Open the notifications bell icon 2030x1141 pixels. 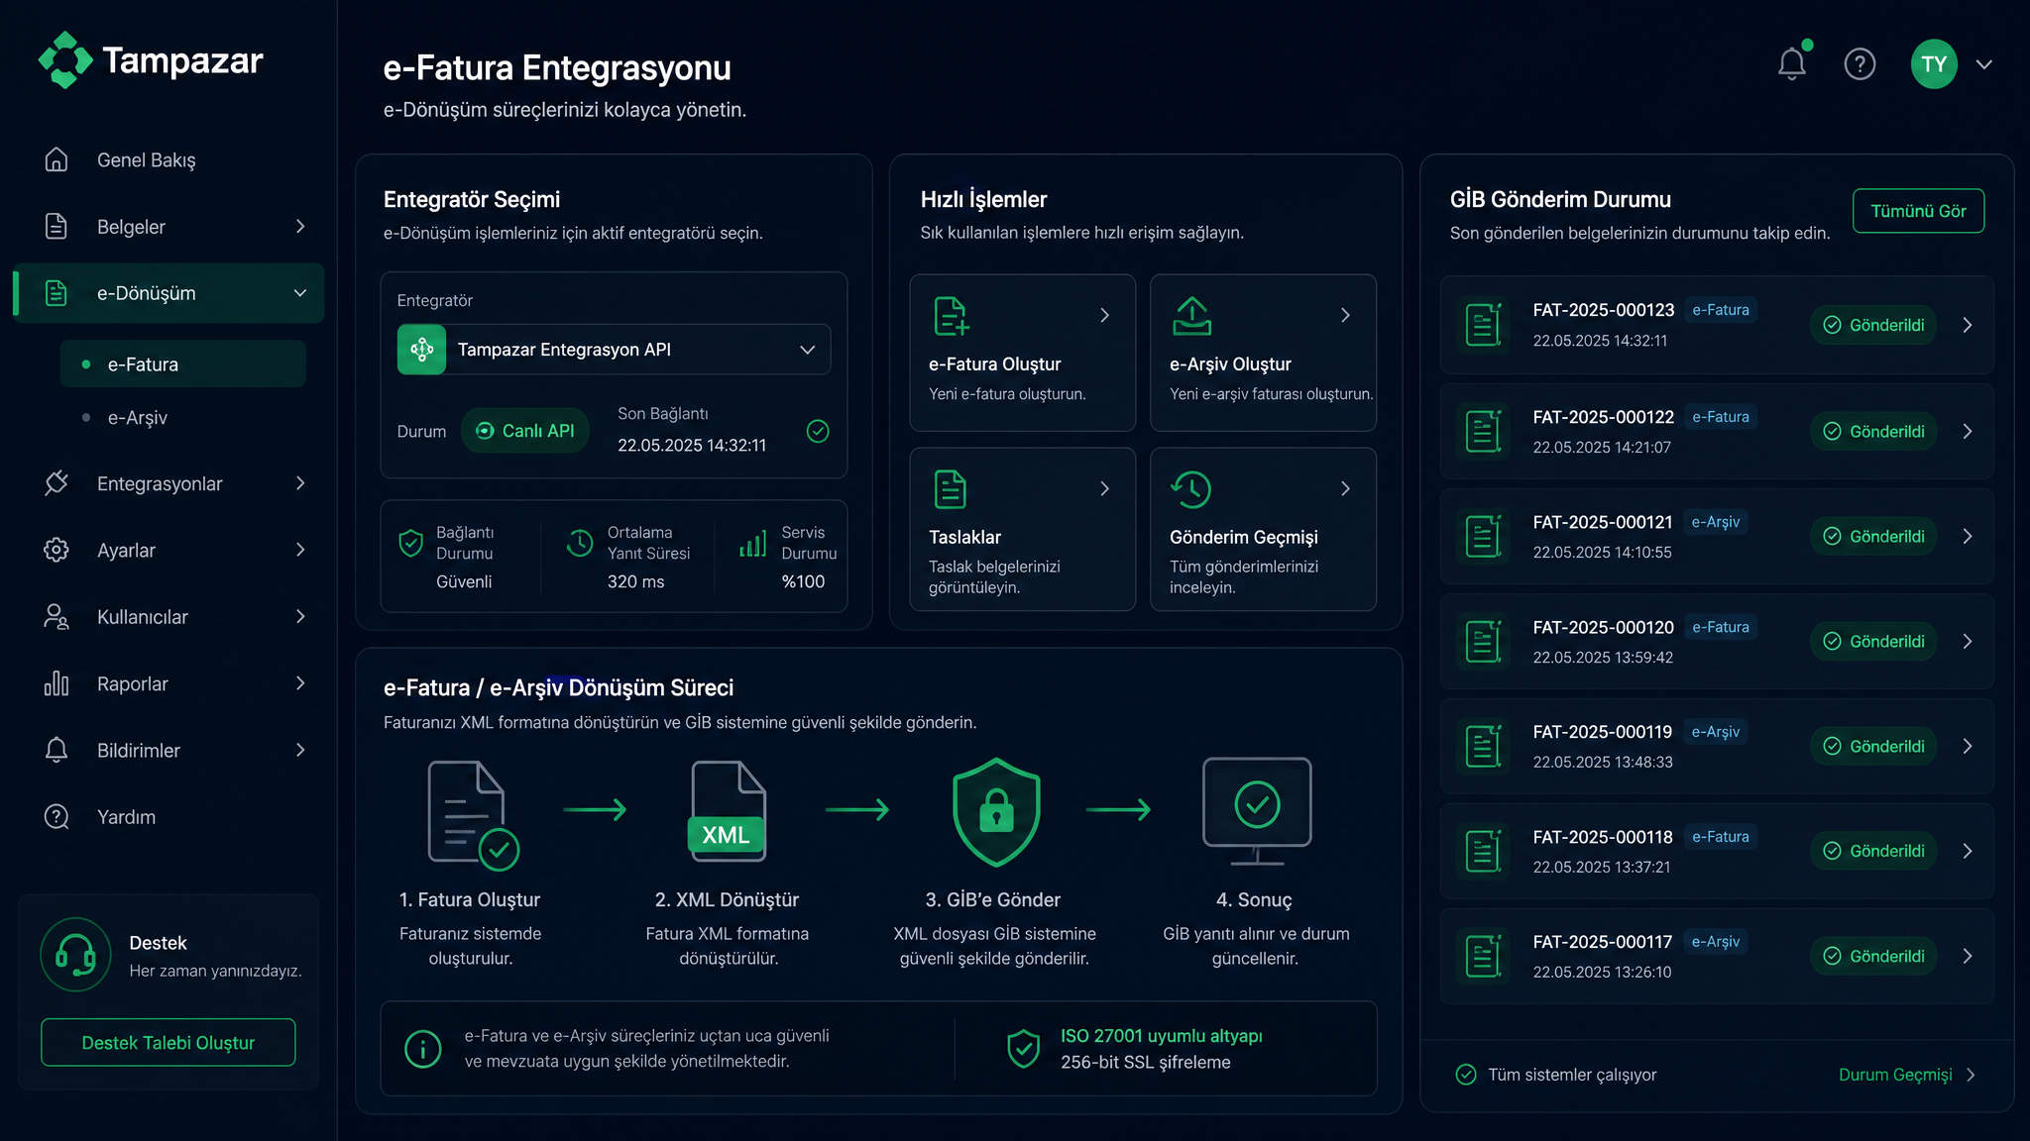[x=1791, y=64]
